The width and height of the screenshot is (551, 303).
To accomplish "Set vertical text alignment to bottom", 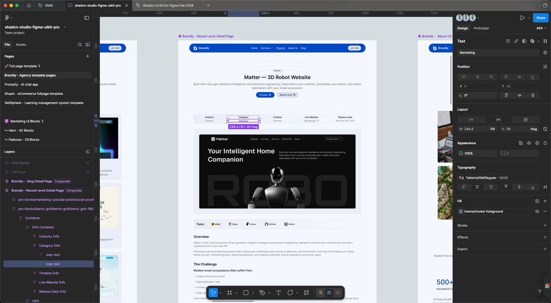I will point(533,187).
